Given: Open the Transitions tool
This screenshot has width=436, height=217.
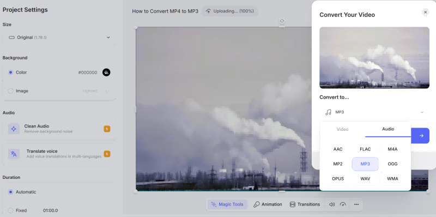Looking at the screenshot, I should tap(305, 204).
